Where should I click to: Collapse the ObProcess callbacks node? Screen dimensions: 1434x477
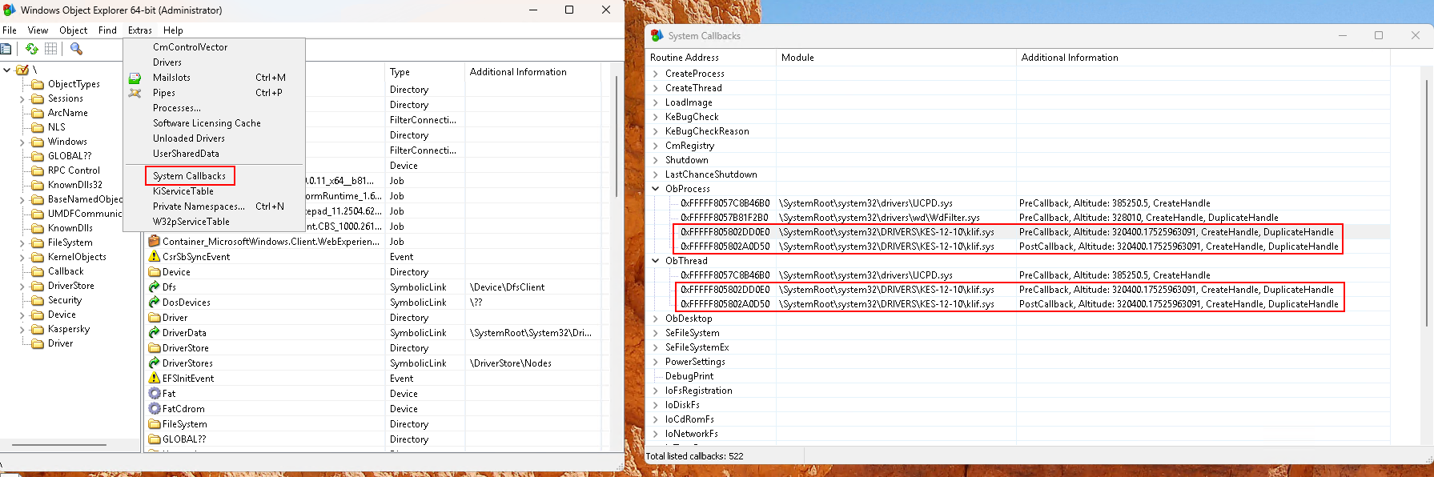(656, 189)
